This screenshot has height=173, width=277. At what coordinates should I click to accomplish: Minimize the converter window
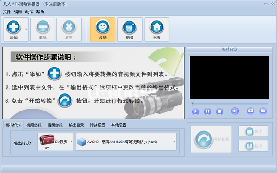coord(266,4)
